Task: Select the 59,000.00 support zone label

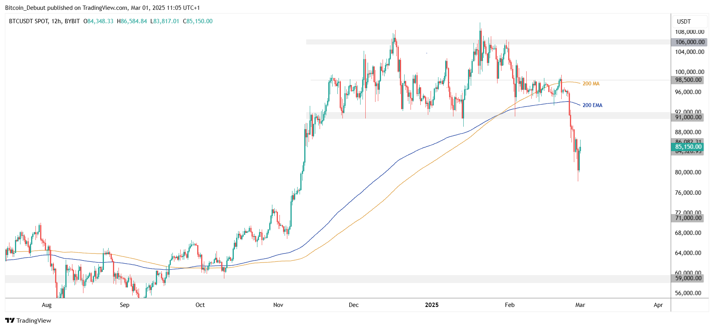Action: [x=688, y=278]
